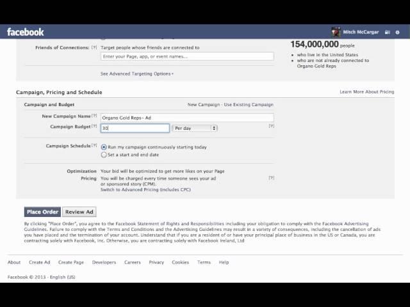Open Learn More About Pricing link

click(x=367, y=92)
